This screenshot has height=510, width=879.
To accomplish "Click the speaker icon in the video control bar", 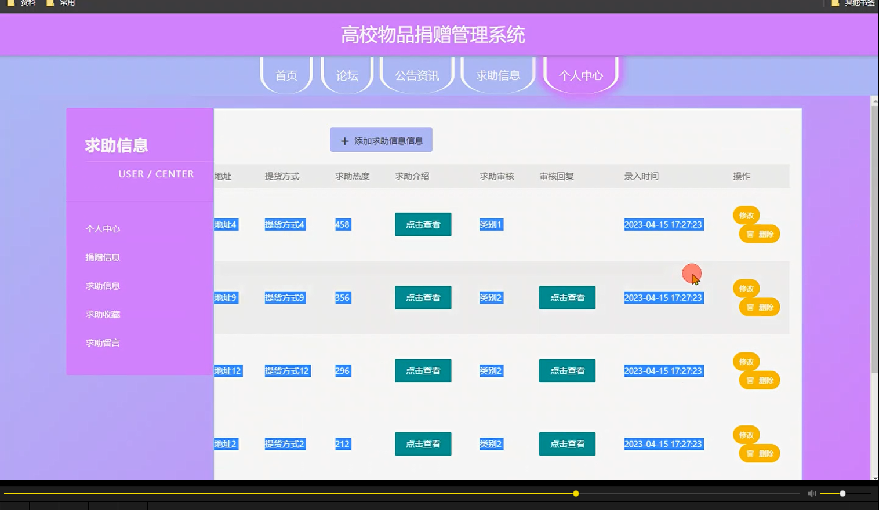I will (811, 493).
